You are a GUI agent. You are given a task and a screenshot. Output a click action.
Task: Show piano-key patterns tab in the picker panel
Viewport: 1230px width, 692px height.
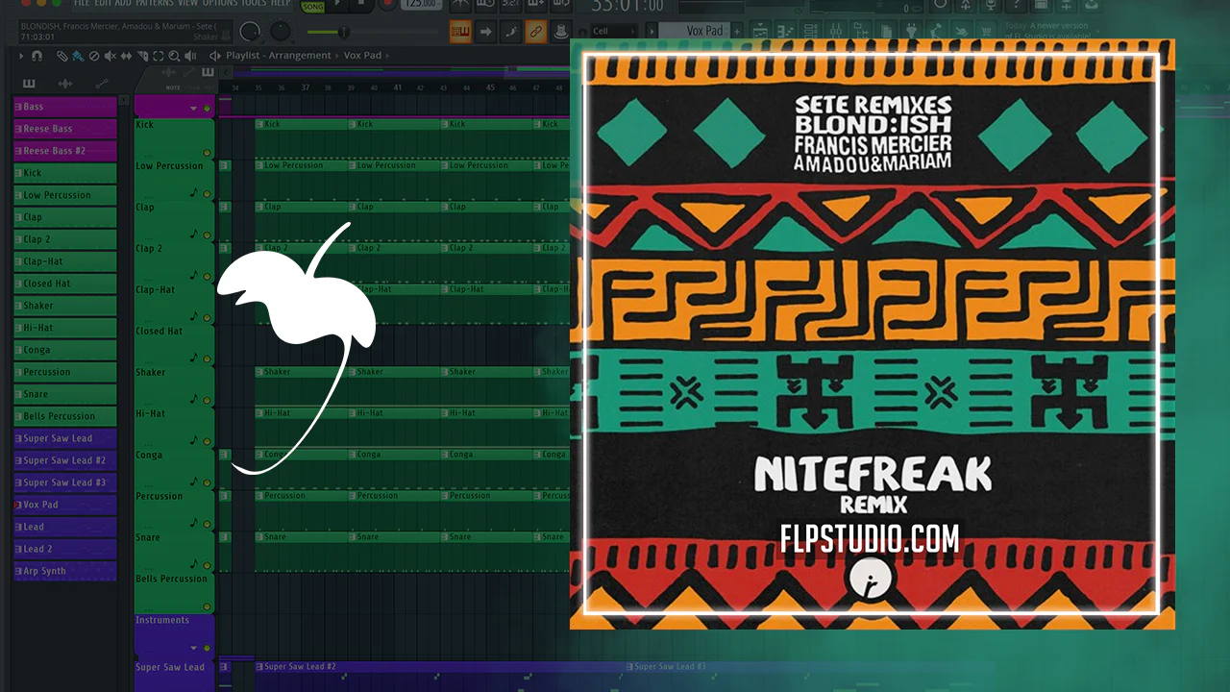click(x=29, y=84)
